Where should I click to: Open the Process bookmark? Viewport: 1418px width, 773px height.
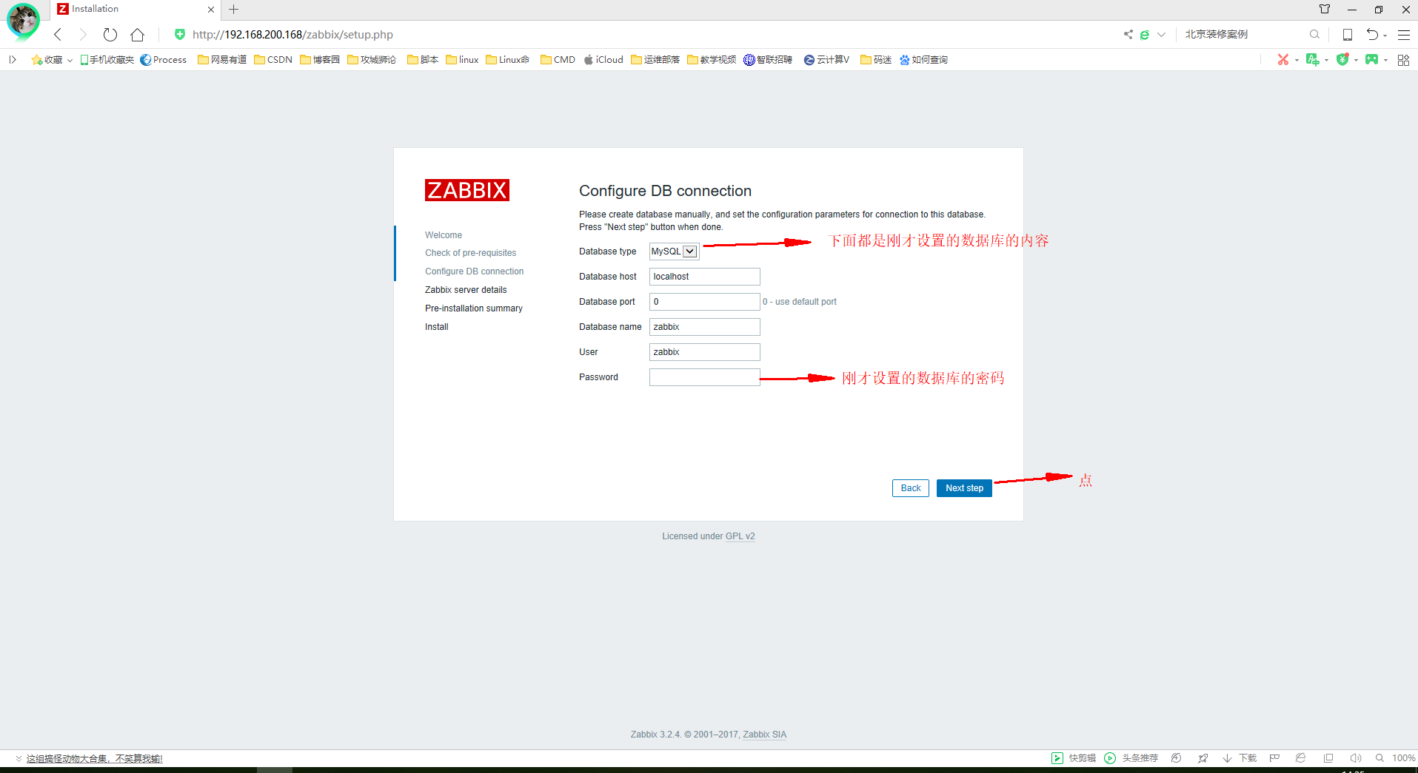[164, 60]
